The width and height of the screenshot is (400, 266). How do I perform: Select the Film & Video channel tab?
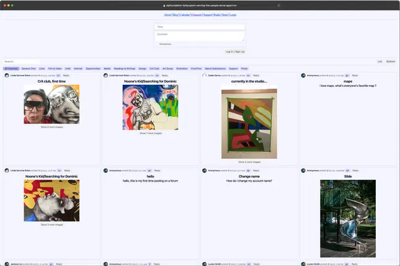(55, 69)
